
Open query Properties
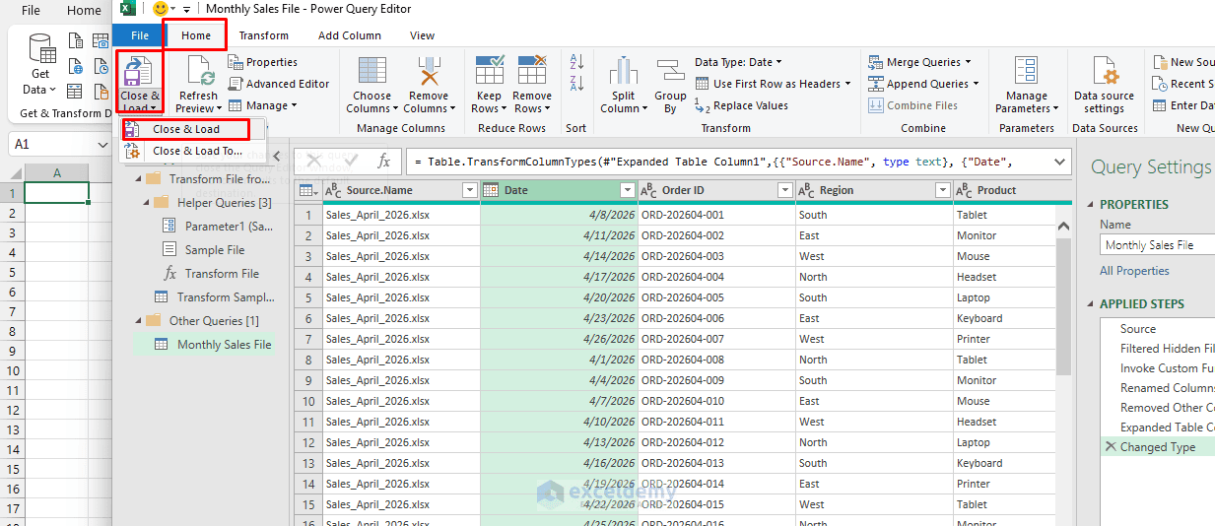263,62
